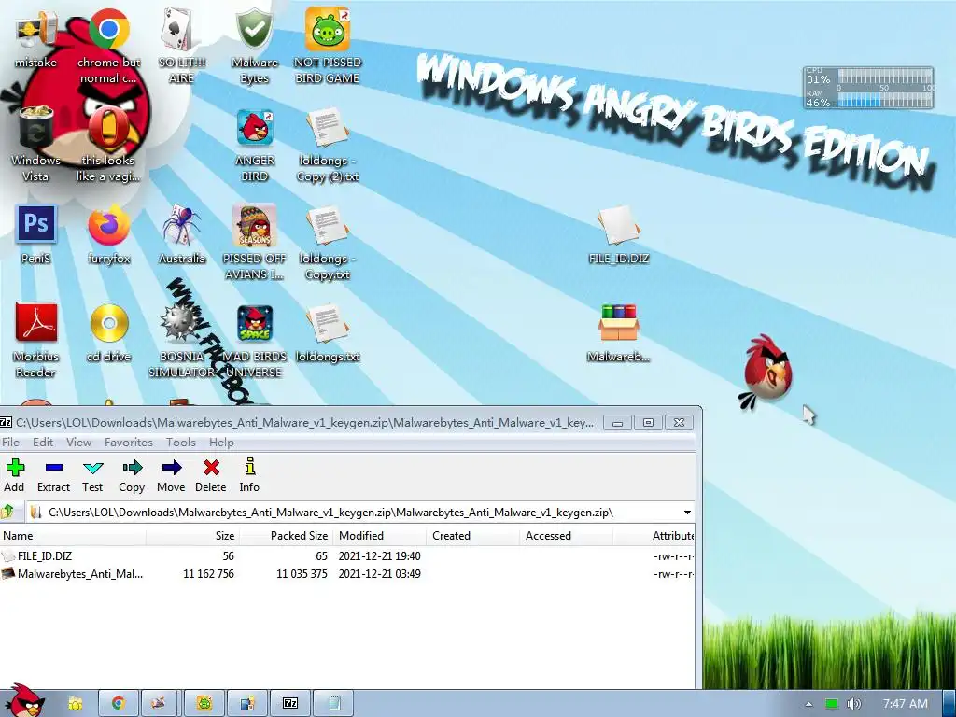This screenshot has height=717, width=956.
Task: Select the 'Morbius Reader' PDF icon
Action: (x=36, y=340)
